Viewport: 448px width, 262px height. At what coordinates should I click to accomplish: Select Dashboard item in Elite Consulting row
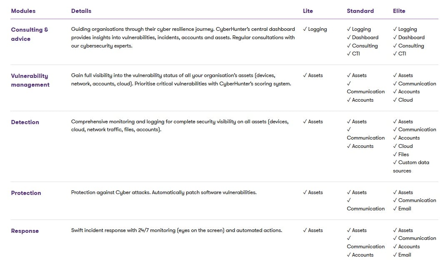[x=408, y=37]
